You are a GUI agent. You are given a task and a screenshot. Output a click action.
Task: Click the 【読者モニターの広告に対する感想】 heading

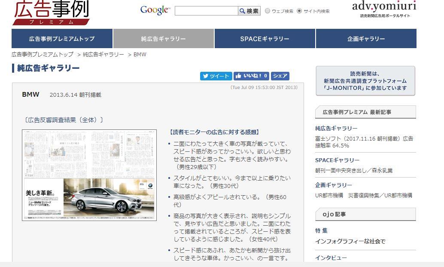pos(214,132)
